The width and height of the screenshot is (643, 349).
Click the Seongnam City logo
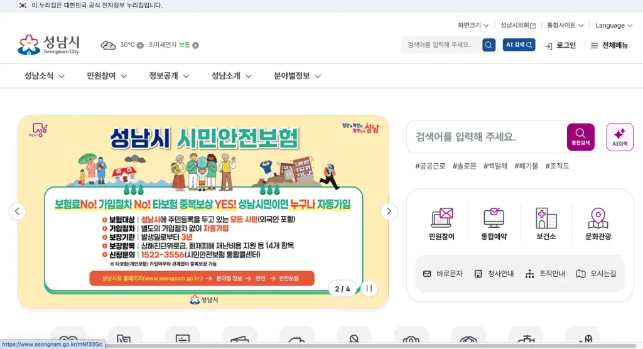click(49, 45)
